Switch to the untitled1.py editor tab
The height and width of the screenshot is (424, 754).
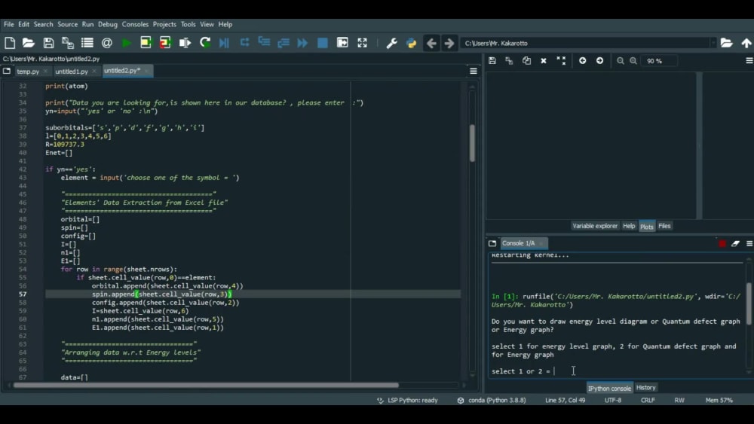pyautogui.click(x=72, y=72)
